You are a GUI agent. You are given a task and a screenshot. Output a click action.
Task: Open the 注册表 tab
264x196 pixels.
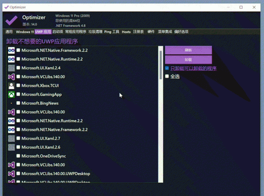point(138,32)
